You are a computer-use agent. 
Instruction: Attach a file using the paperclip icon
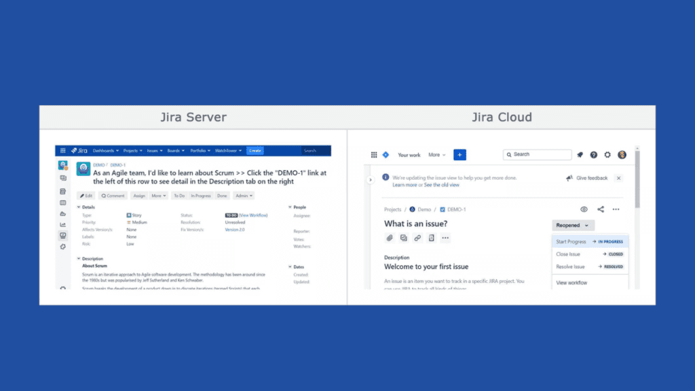pyautogui.click(x=389, y=238)
